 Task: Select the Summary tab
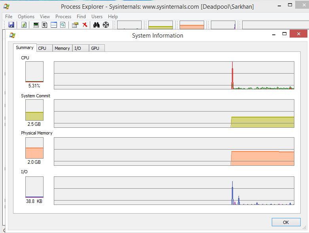tap(25, 47)
